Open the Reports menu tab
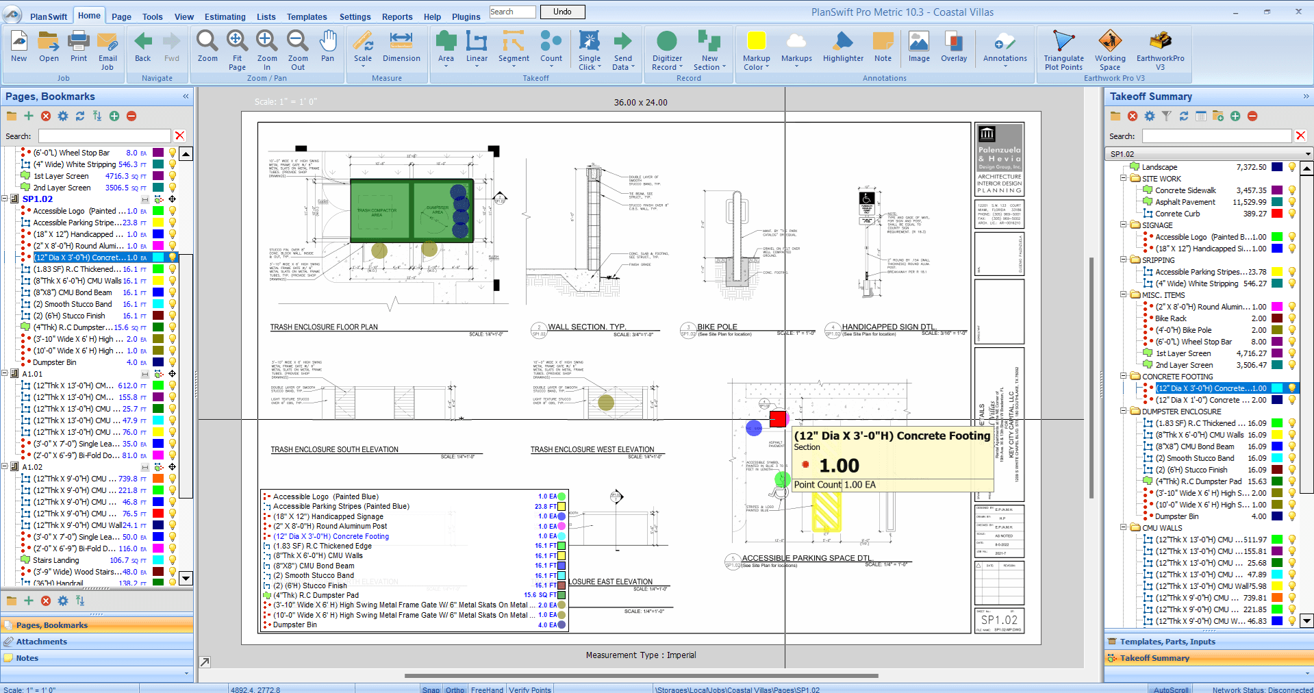The width and height of the screenshot is (1314, 693). coord(397,17)
